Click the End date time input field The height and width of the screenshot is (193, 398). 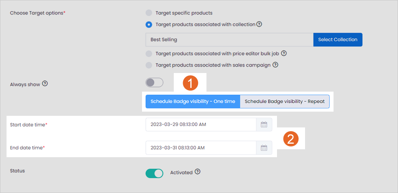(x=201, y=148)
